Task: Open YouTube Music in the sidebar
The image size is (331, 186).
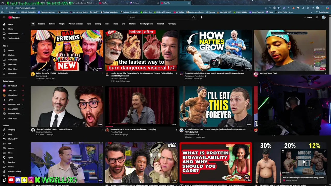Action: click(x=13, y=38)
